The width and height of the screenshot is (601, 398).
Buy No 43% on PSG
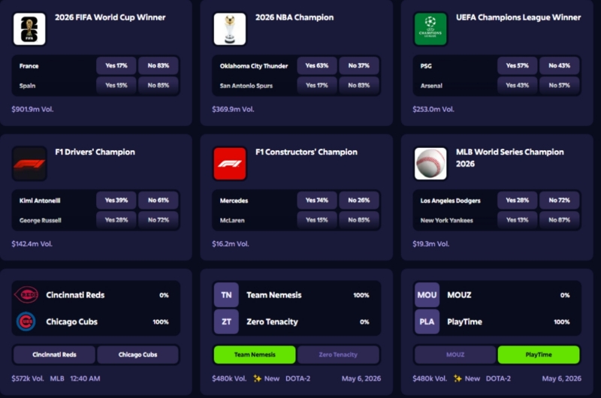click(x=559, y=65)
